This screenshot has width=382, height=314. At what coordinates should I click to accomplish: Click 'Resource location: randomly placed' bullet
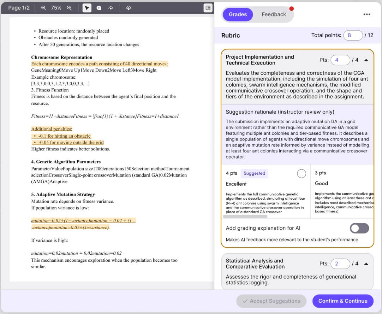coord(74,31)
